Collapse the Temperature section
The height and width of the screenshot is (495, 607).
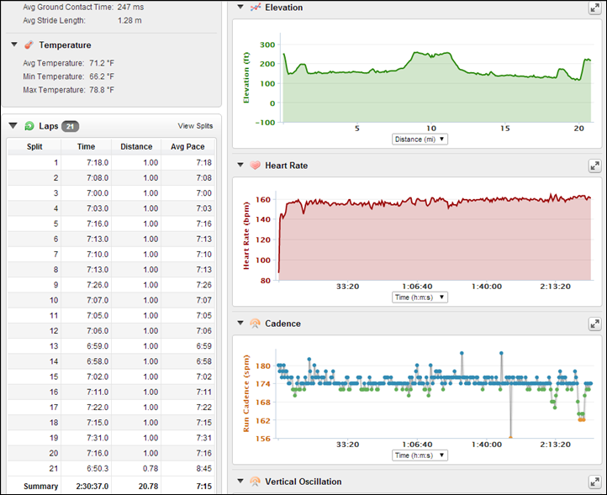coord(14,45)
